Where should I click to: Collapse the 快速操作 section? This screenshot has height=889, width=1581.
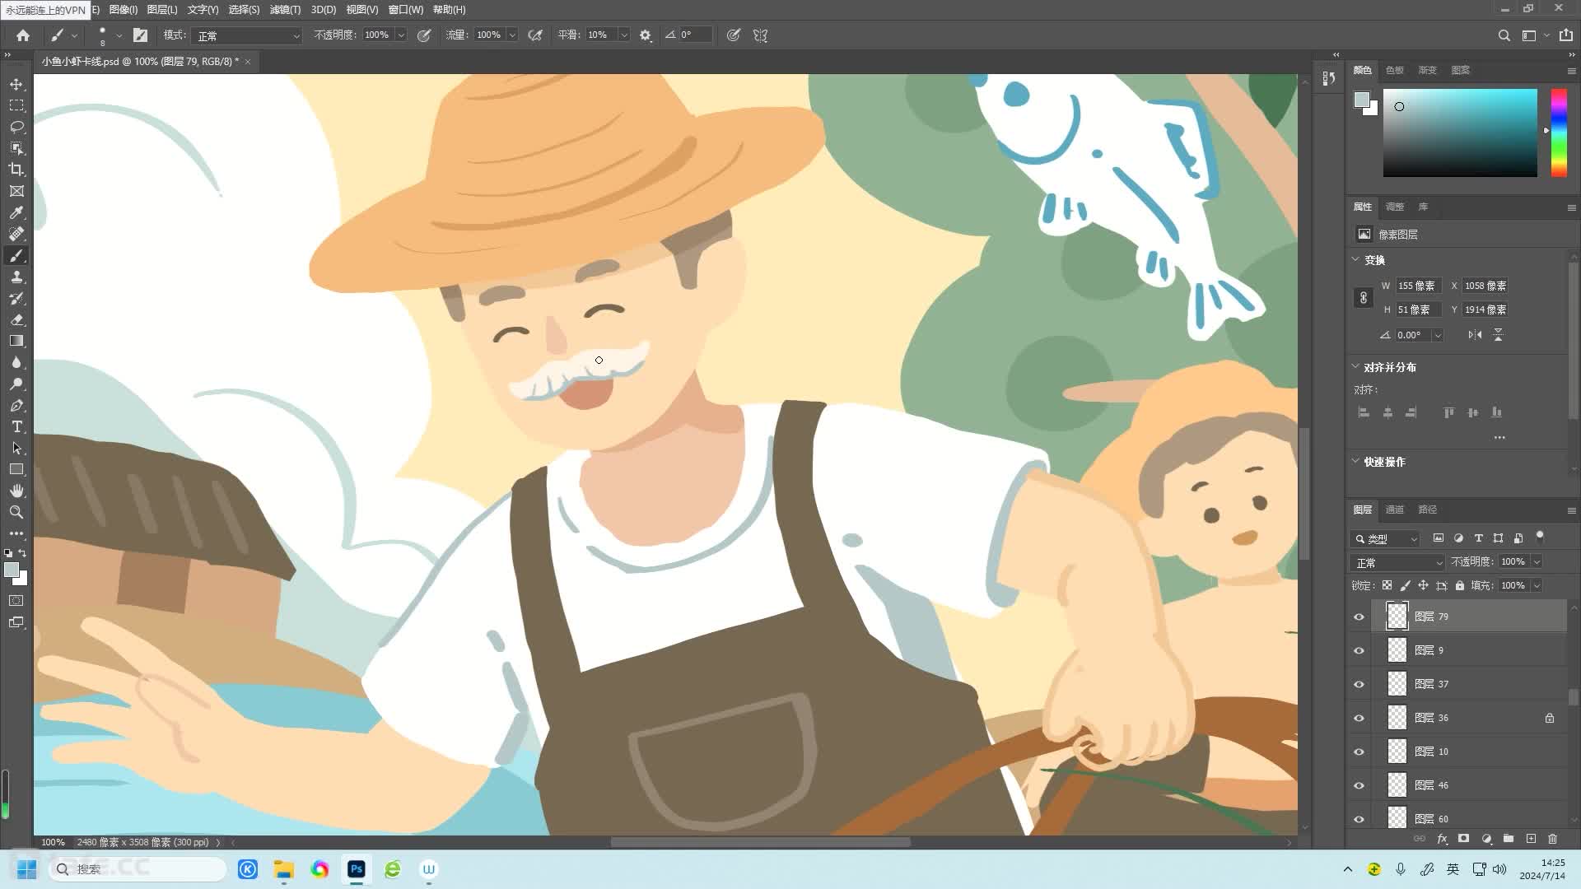(1356, 461)
